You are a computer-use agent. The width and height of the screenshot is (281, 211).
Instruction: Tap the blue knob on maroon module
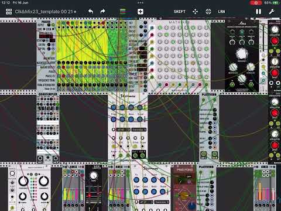click(192, 206)
